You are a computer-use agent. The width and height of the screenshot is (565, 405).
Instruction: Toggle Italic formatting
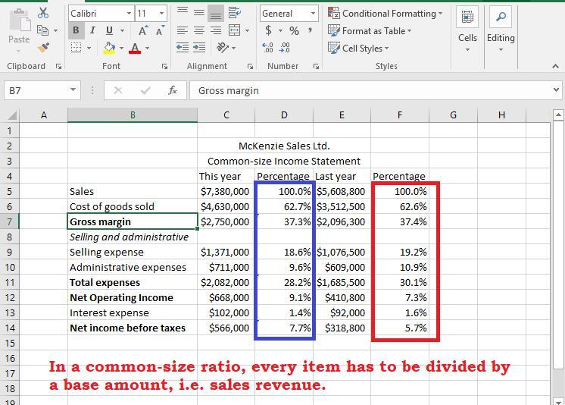tap(92, 30)
